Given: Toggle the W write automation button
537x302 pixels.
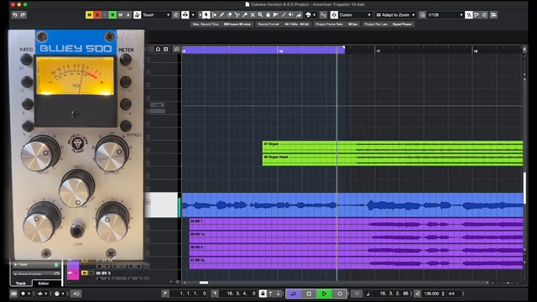Looking at the screenshot, I should point(120,15).
